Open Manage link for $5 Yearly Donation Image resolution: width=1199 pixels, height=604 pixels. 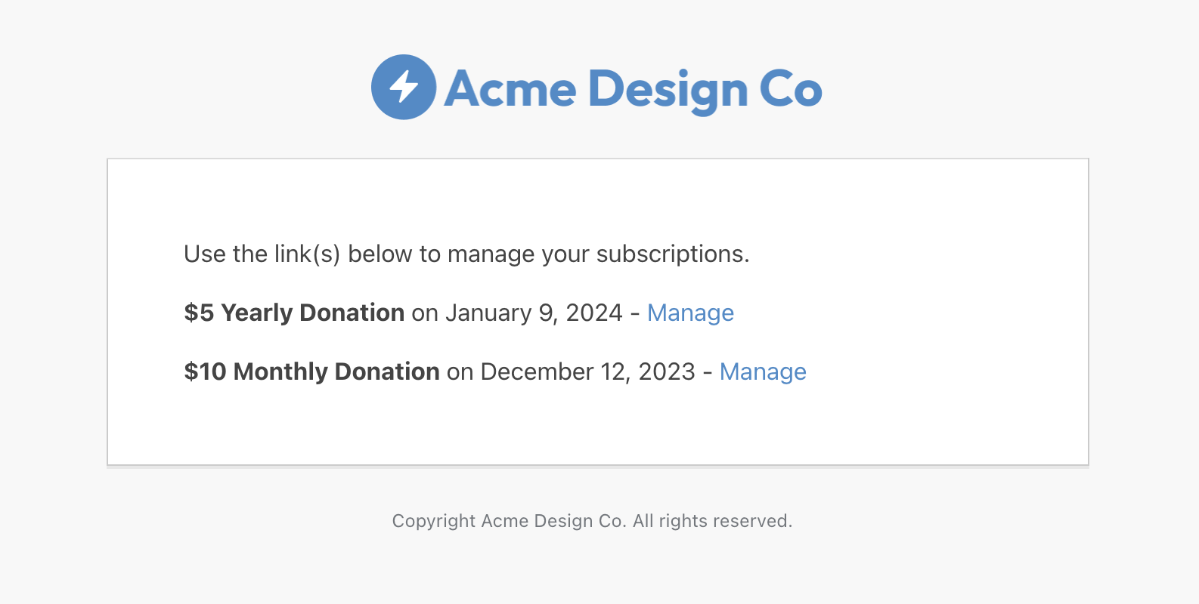(690, 313)
